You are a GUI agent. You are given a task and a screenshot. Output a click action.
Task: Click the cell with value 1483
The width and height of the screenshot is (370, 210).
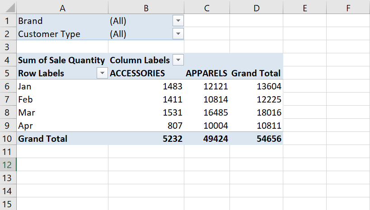[146, 86]
